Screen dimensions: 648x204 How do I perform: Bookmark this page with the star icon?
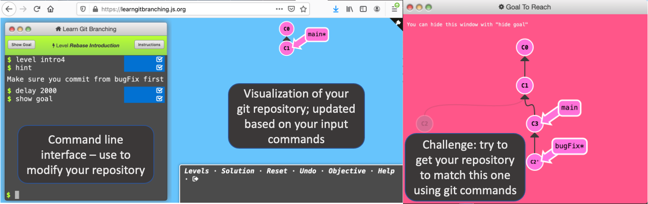click(x=303, y=9)
